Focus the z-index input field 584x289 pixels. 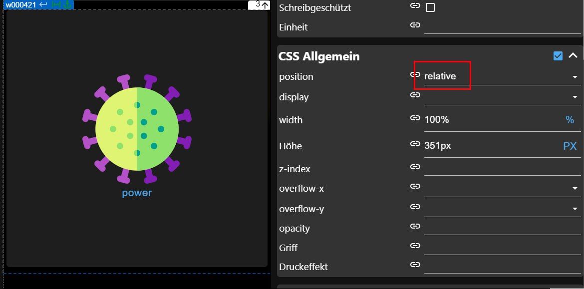(x=503, y=168)
